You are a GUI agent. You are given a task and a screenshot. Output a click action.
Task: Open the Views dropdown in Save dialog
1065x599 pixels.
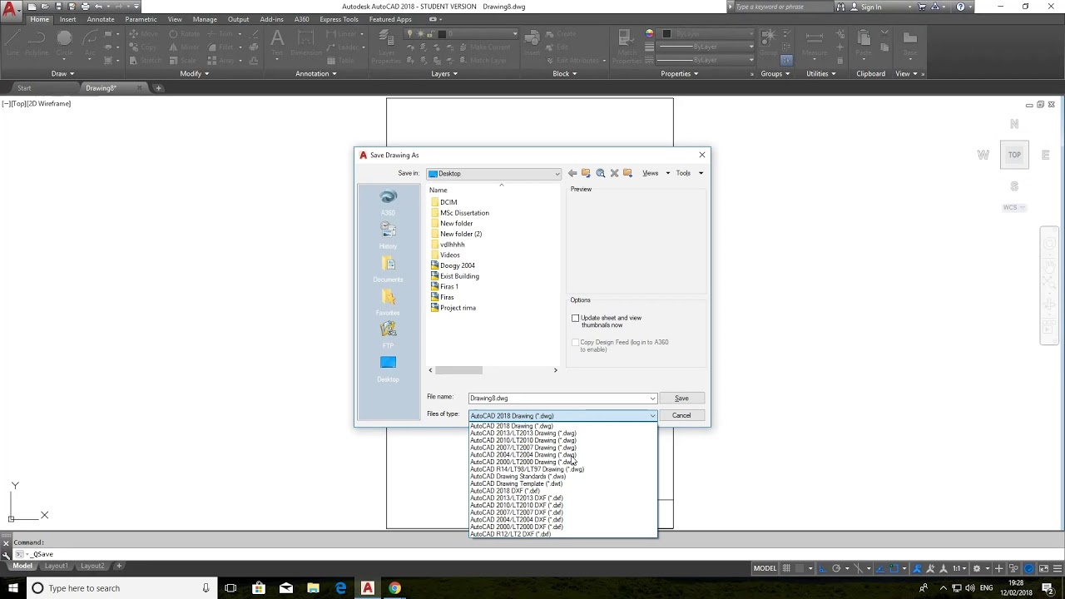coord(656,173)
